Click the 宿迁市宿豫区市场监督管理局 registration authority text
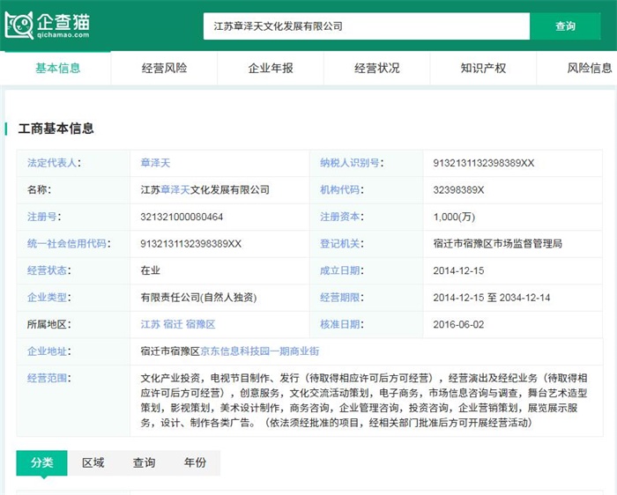617x495 pixels. (x=498, y=244)
